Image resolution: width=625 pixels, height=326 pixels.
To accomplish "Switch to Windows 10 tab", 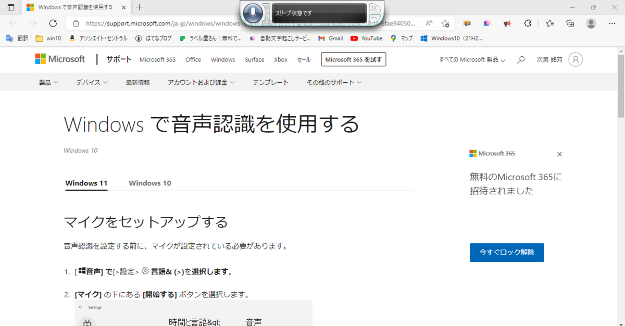I will coord(150,183).
